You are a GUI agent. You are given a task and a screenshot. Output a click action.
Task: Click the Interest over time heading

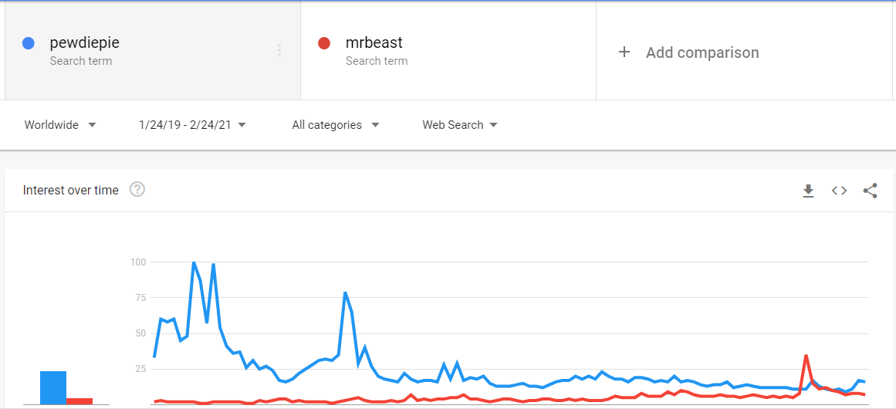[71, 190]
